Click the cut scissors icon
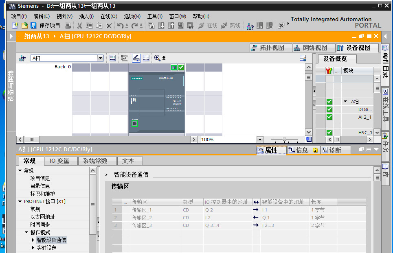Viewport: 393px width, 253px height. coord(80,25)
